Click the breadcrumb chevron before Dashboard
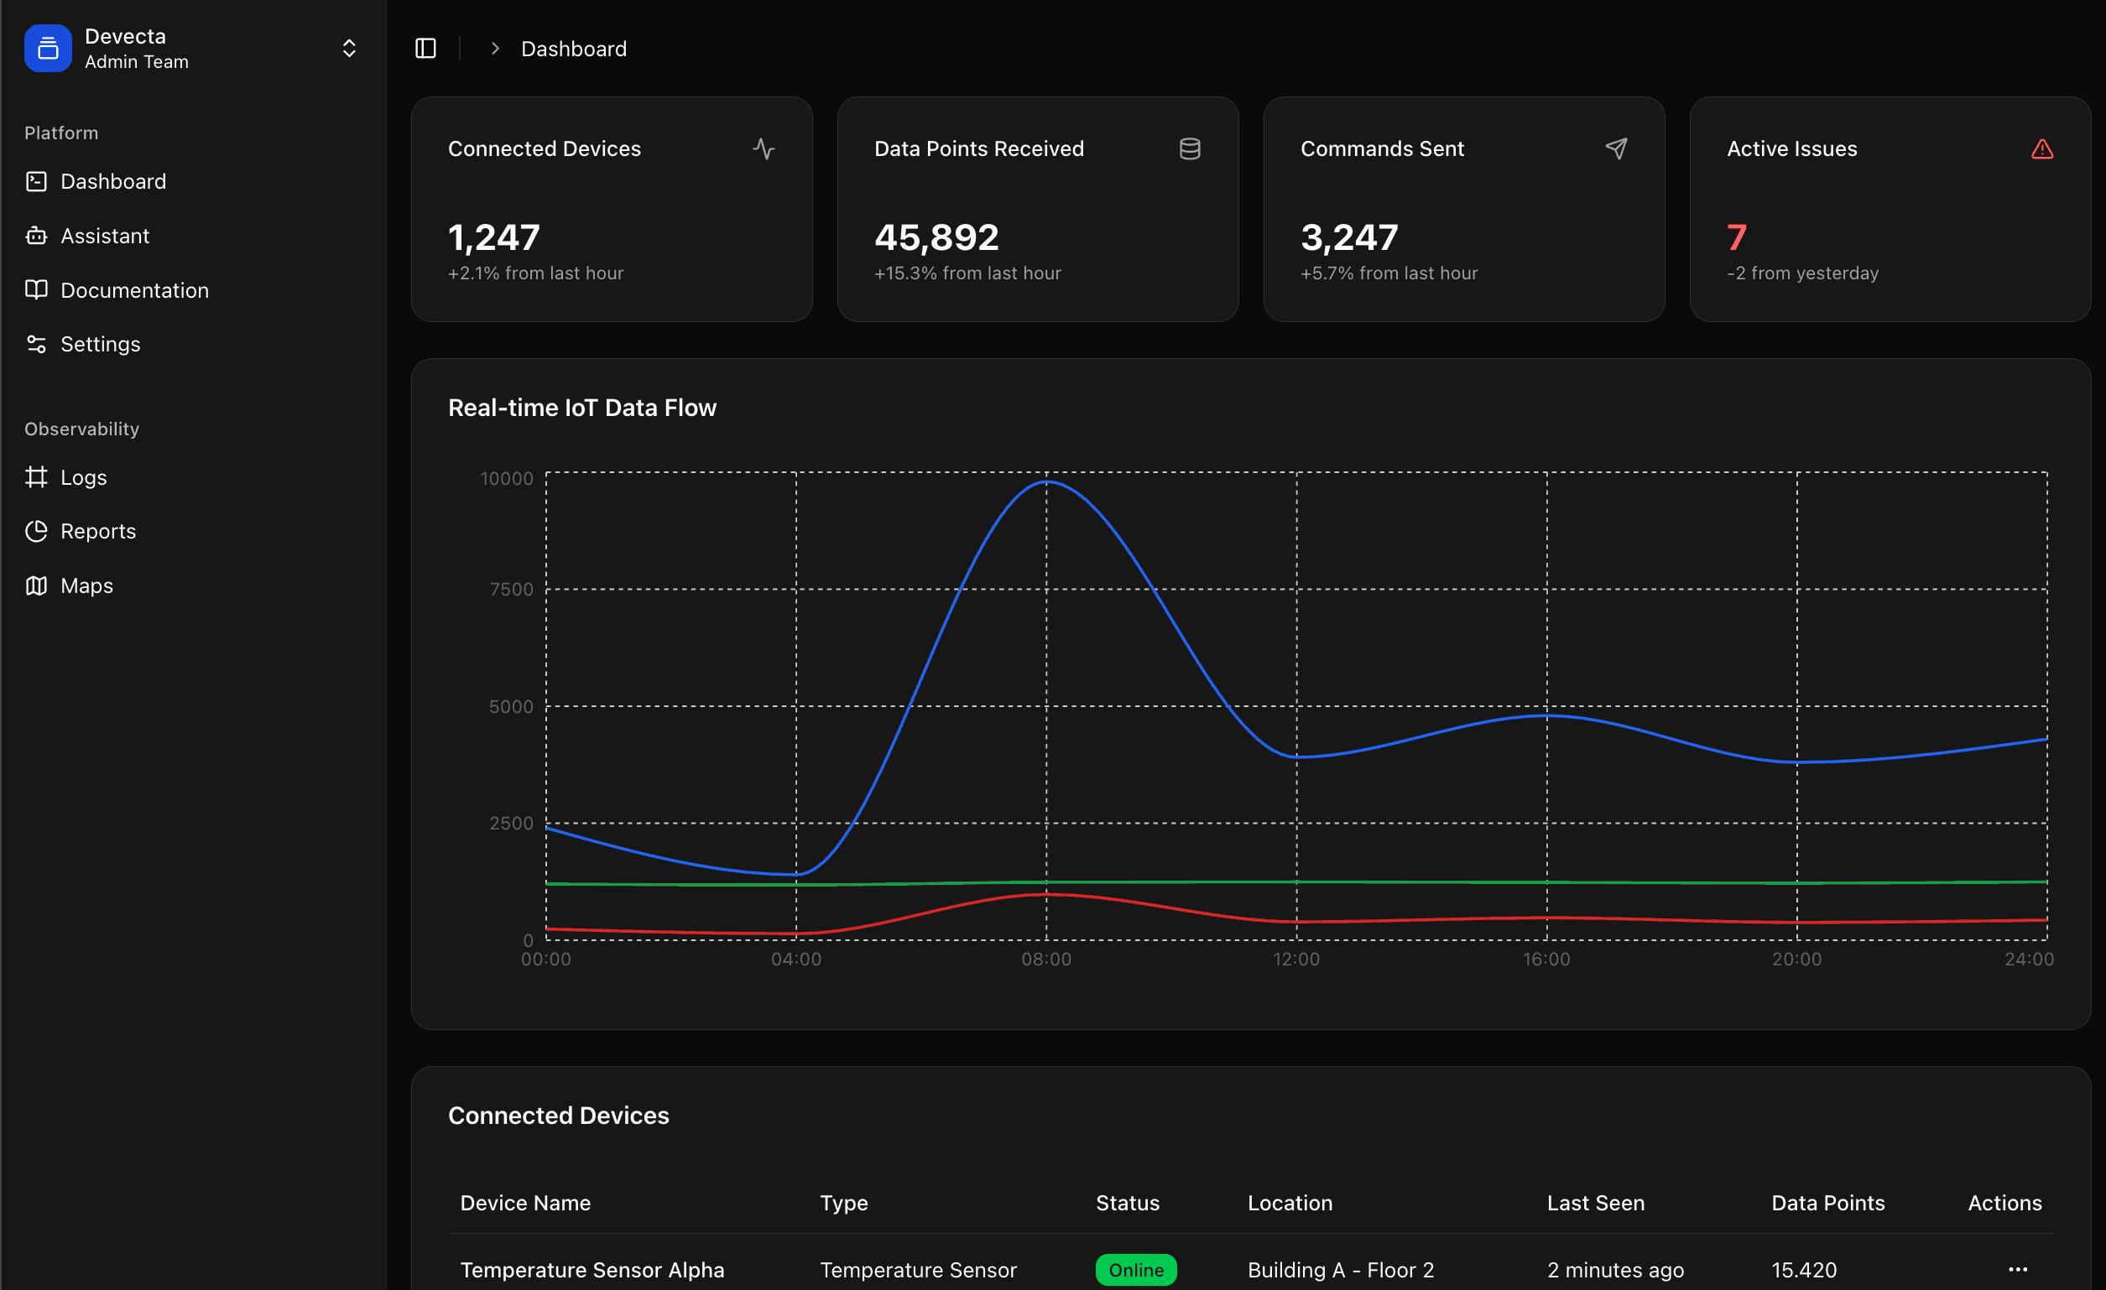The width and height of the screenshot is (2106, 1290). coord(495,49)
